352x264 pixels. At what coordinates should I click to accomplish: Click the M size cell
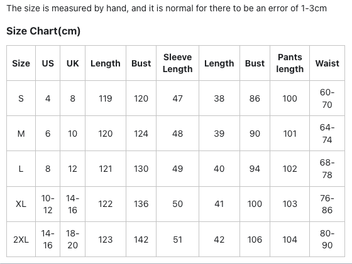click(21, 134)
